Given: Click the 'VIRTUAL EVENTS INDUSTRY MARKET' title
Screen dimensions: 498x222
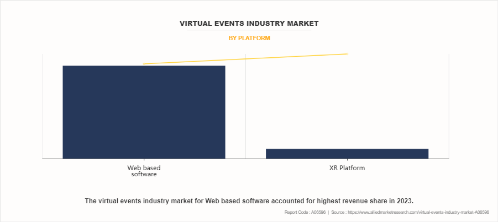Looking at the screenshot, I should point(249,24).
